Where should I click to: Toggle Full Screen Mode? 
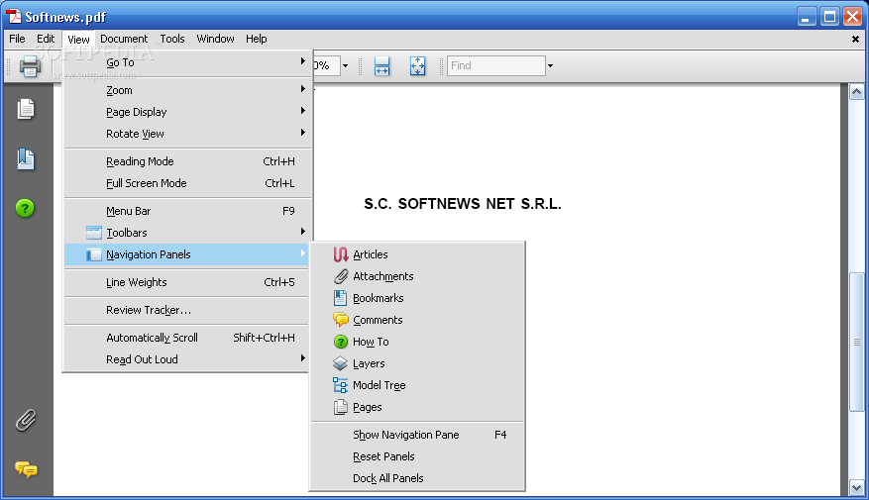187,183
